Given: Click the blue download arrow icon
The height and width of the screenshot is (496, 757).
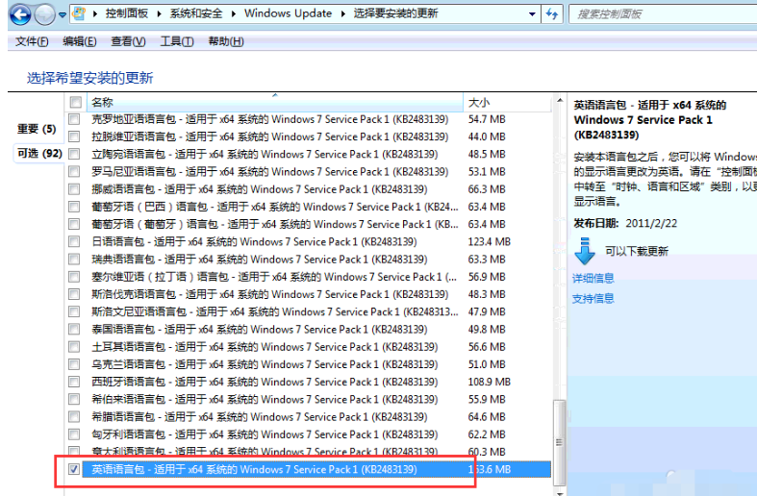Looking at the screenshot, I should (585, 251).
